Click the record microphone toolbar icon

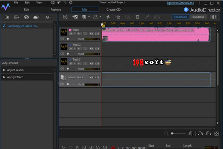[95, 17]
